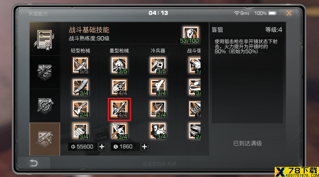Close the talent panel with the X
Image resolution: width=319 pixels, height=177 pixels.
tap(289, 13)
